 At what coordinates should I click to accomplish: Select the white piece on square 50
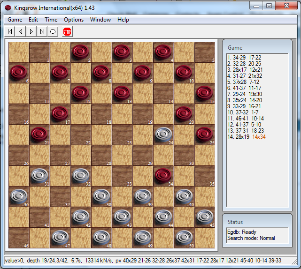coord(184,238)
